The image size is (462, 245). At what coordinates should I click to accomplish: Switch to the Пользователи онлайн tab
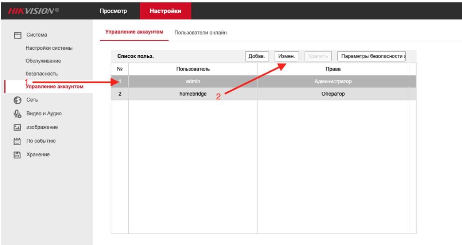point(201,32)
